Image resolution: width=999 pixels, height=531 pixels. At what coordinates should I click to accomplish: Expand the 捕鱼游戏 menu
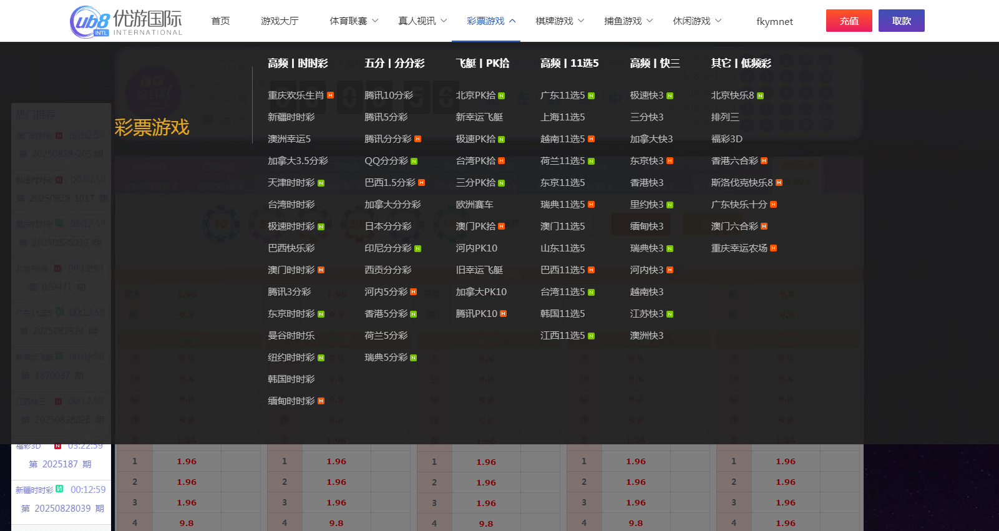628,21
